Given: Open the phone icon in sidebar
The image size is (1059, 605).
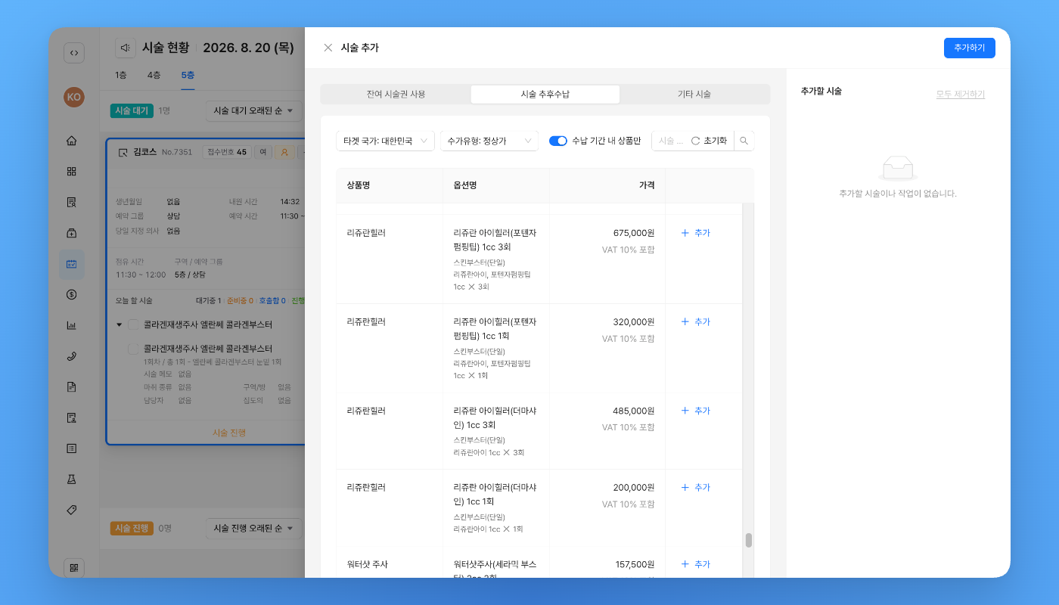Looking at the screenshot, I should click(x=72, y=356).
